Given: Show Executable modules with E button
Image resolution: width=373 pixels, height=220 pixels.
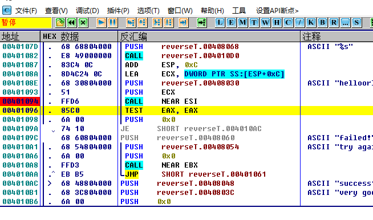Looking at the screenshot, I should click(x=231, y=23).
